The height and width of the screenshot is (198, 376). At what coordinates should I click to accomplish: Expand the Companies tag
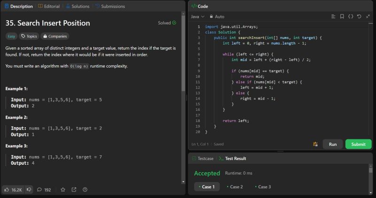click(55, 36)
